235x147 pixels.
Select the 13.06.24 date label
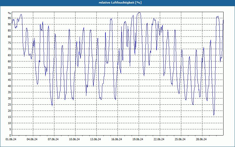[95, 139]
